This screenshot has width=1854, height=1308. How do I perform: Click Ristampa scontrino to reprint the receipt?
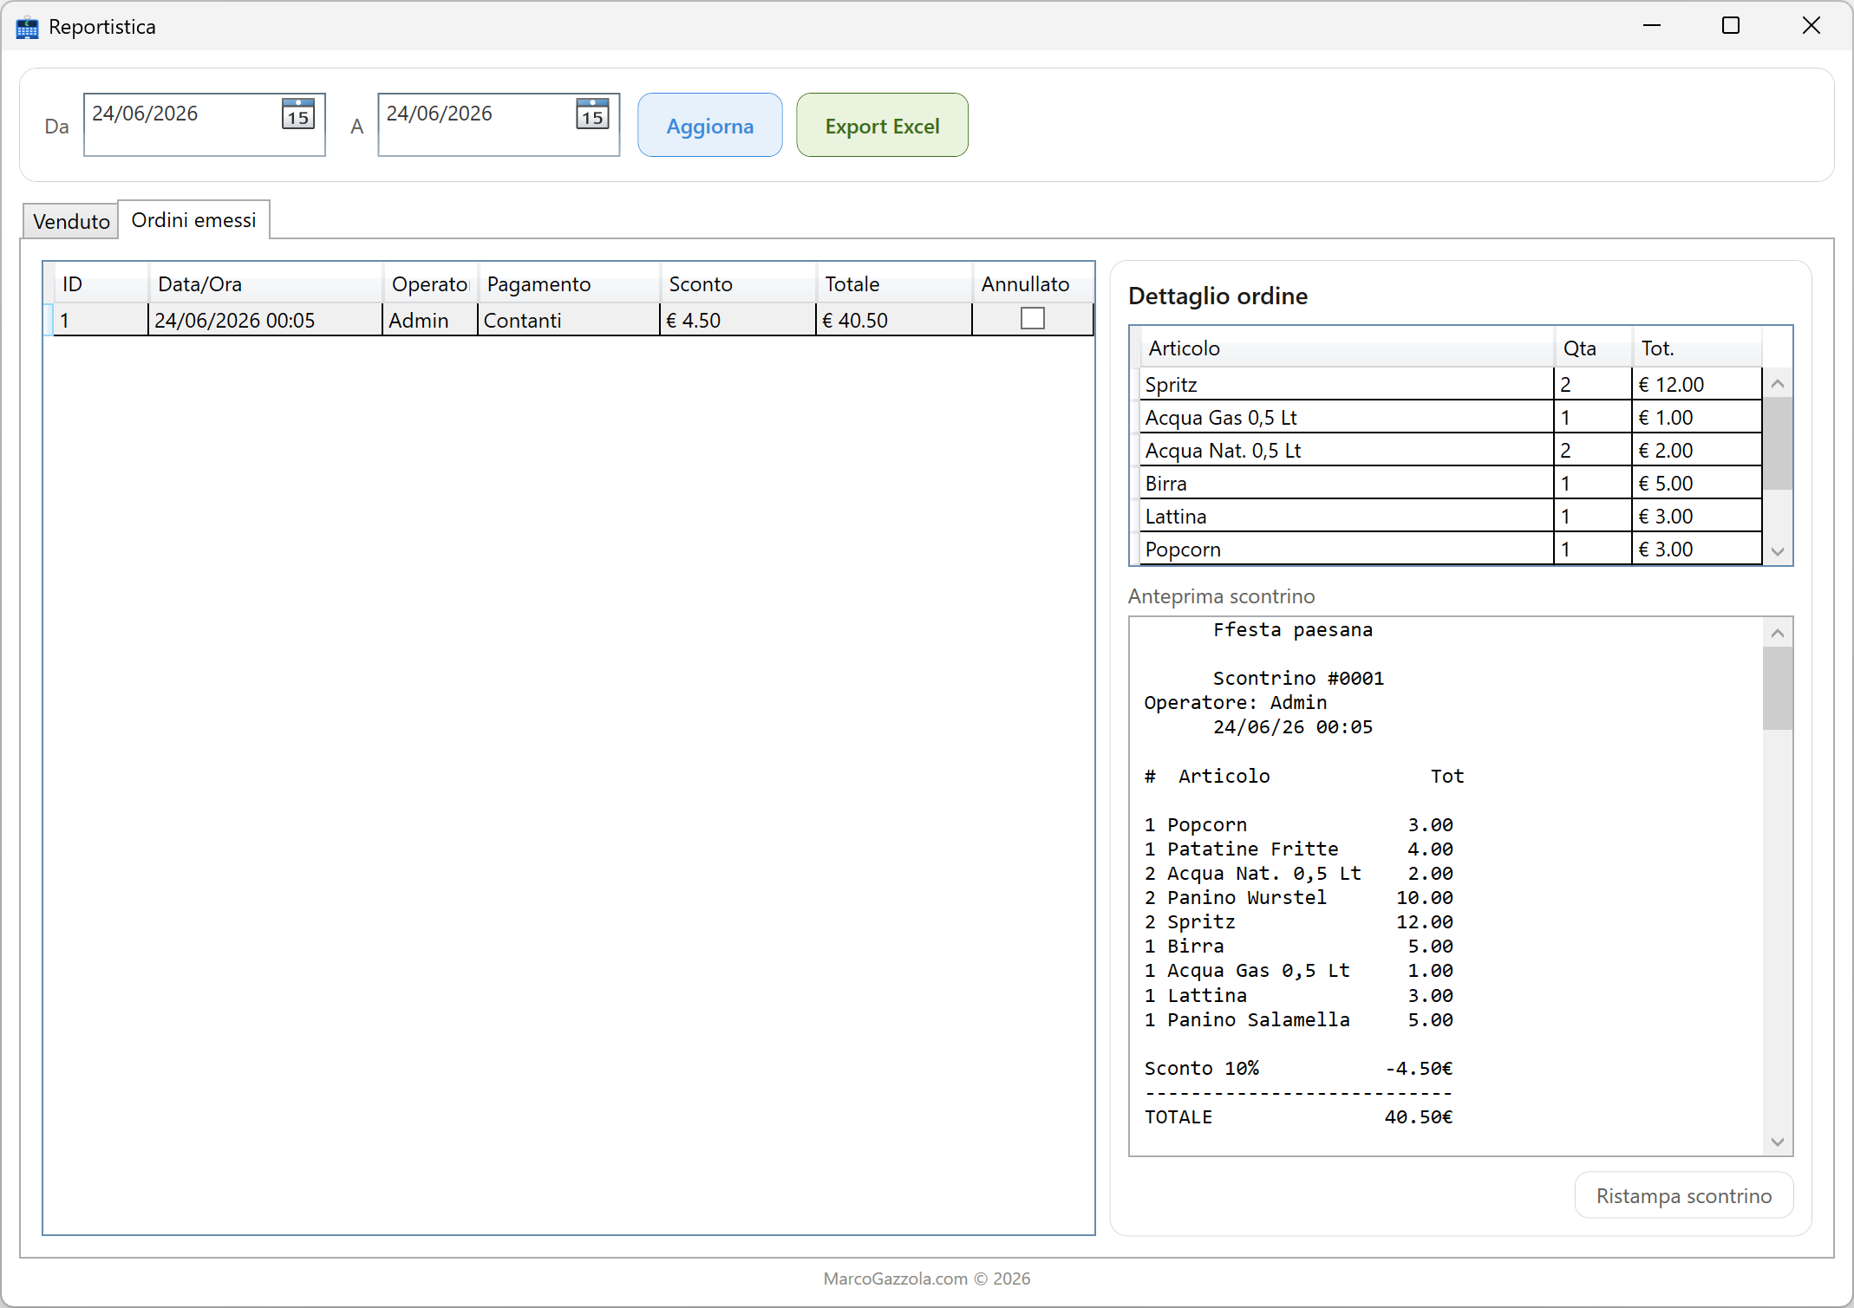[x=1683, y=1195]
